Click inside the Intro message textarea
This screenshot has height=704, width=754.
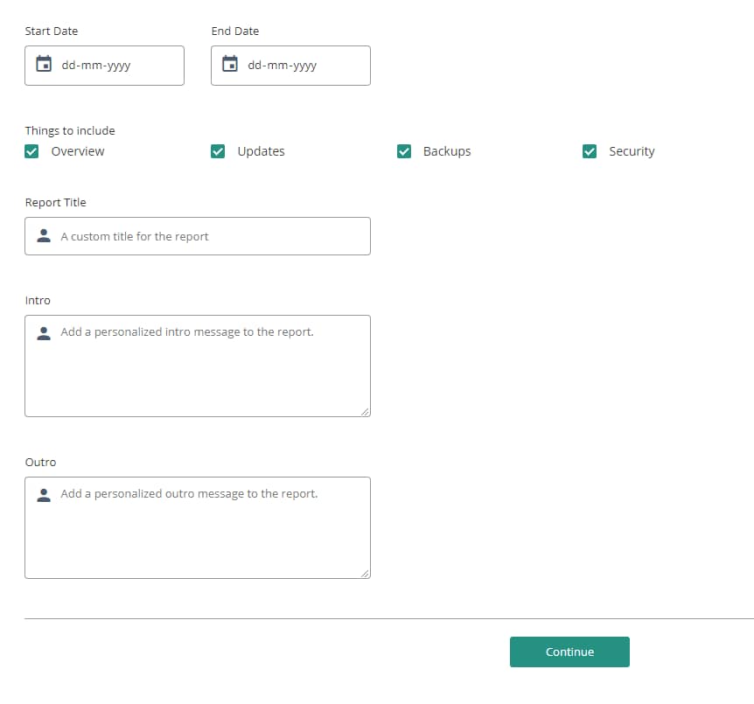coord(198,366)
